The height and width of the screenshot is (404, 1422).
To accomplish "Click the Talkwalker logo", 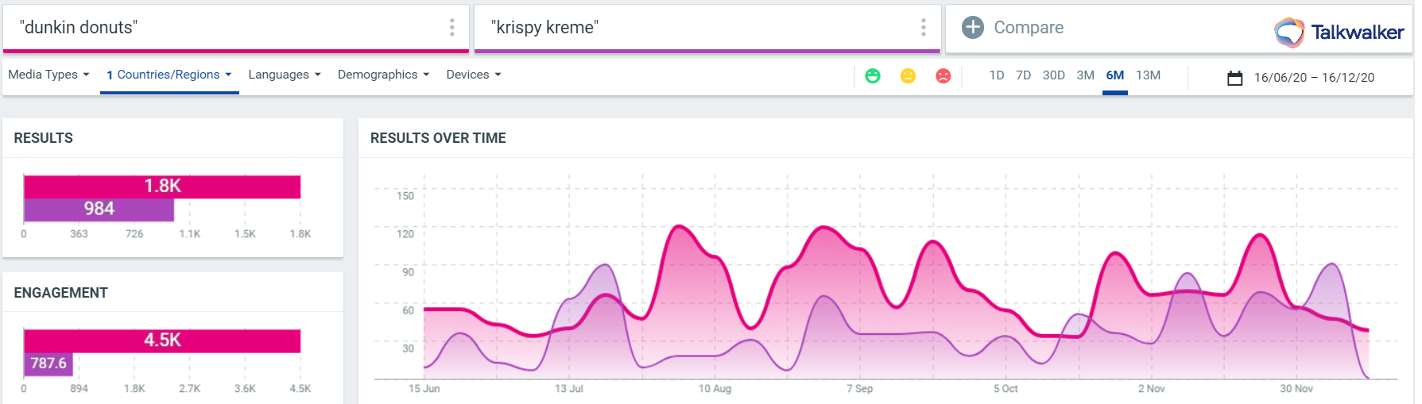I will coord(1339,32).
